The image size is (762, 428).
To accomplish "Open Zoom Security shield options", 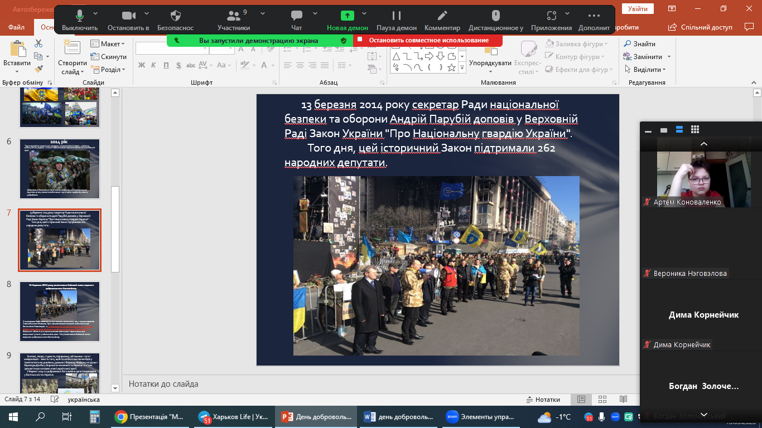I will coord(175,20).
